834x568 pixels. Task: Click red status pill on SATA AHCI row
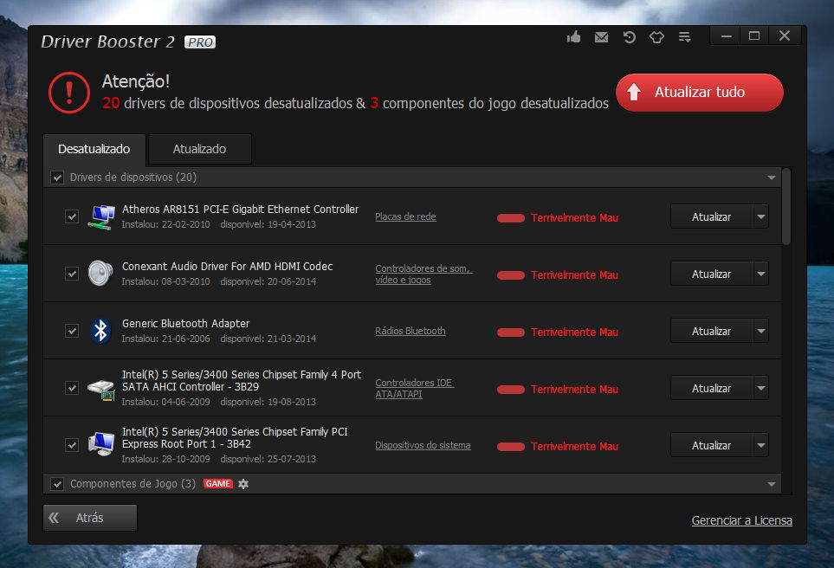pyautogui.click(x=511, y=390)
